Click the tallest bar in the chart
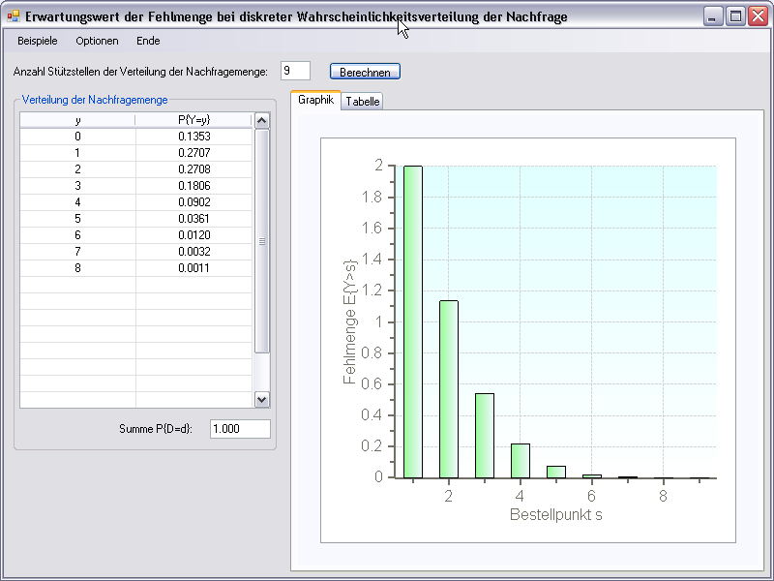 pos(412,321)
